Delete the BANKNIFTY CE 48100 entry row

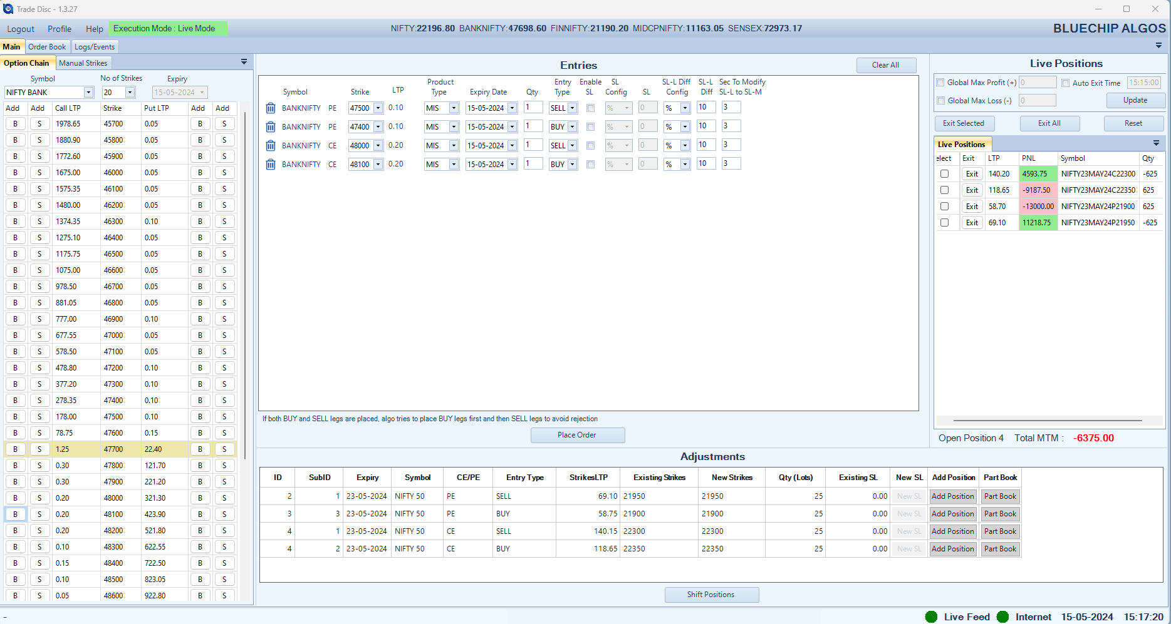pos(271,165)
